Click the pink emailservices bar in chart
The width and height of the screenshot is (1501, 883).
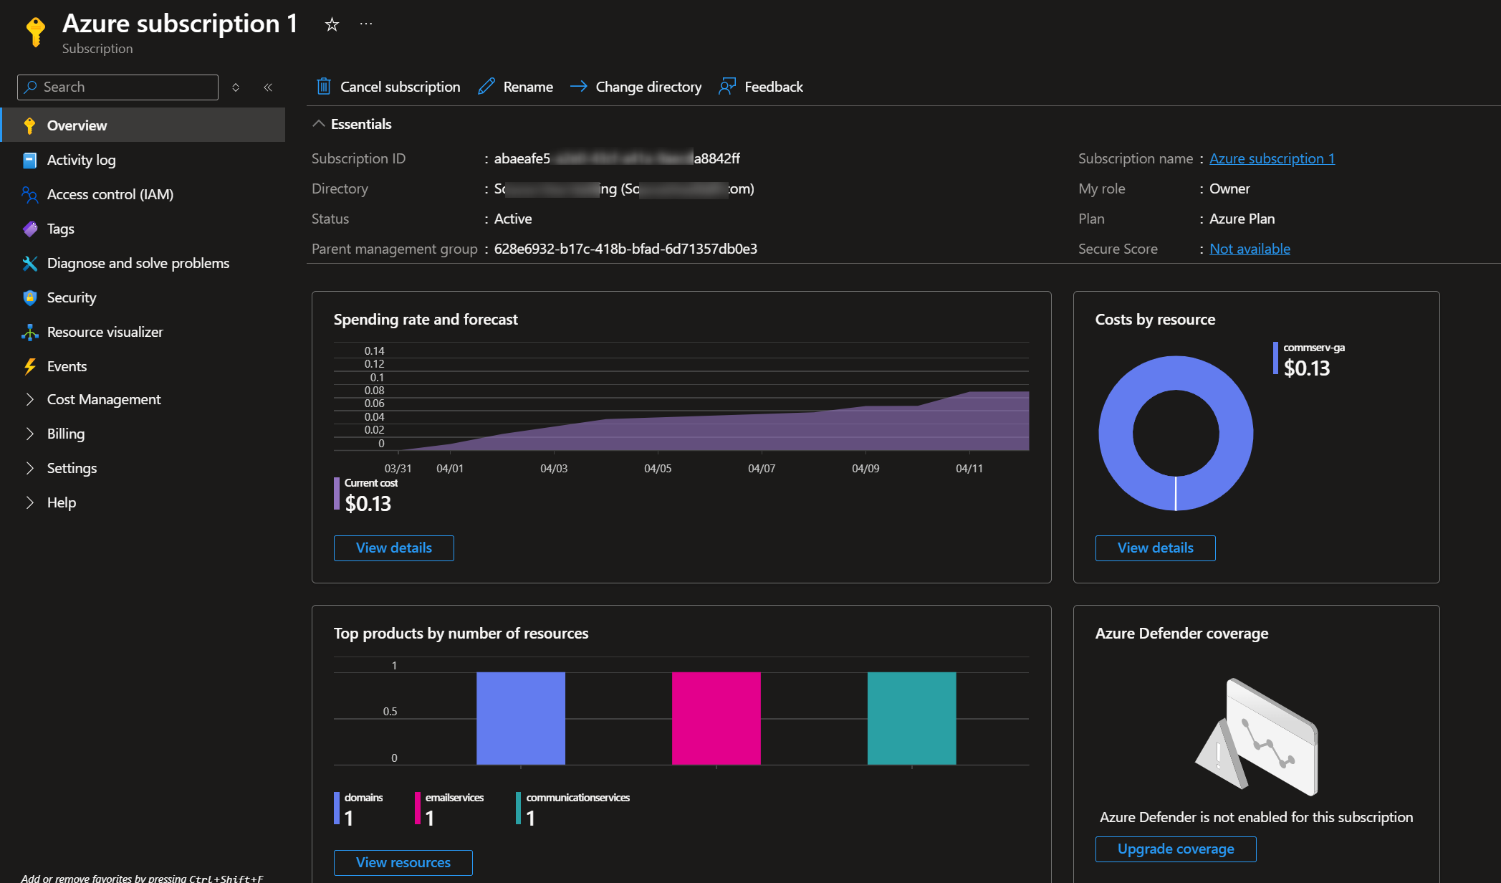click(x=716, y=718)
